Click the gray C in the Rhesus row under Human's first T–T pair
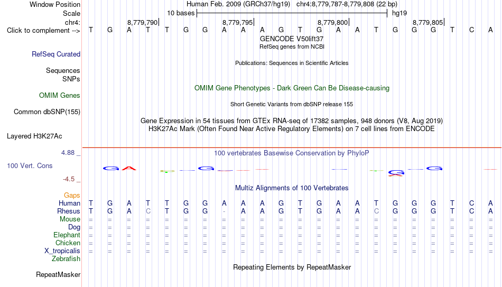502x287 pixels. point(148,211)
